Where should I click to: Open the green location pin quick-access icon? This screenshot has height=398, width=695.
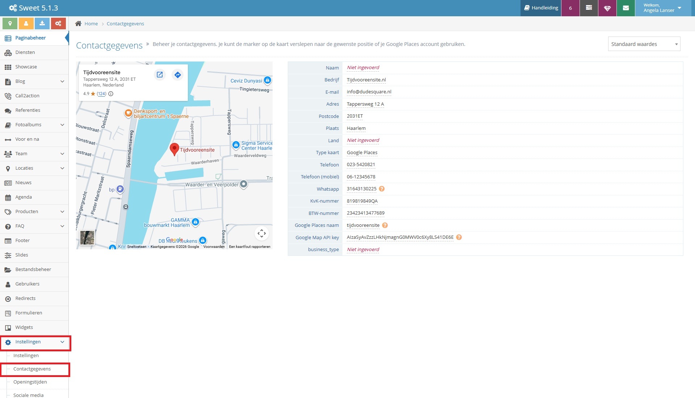10,23
